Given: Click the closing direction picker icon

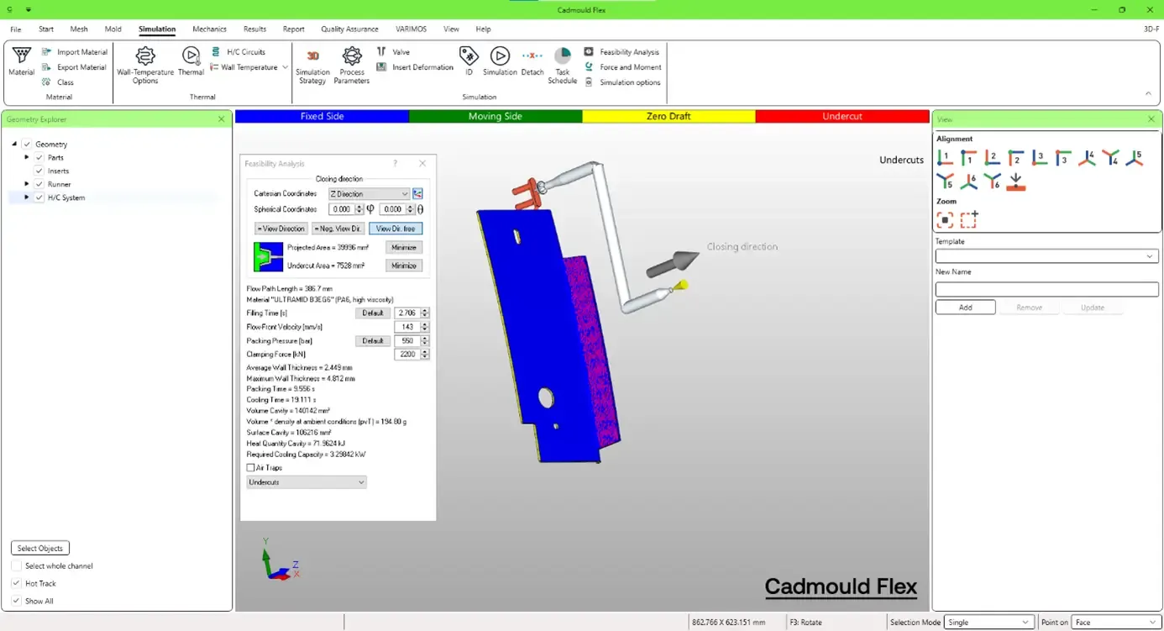Looking at the screenshot, I should [x=418, y=194].
